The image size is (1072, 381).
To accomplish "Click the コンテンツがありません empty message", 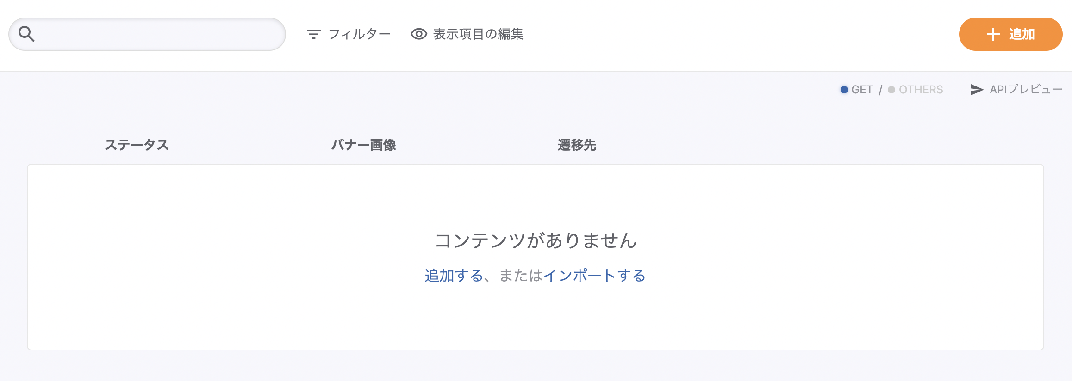I will [536, 240].
